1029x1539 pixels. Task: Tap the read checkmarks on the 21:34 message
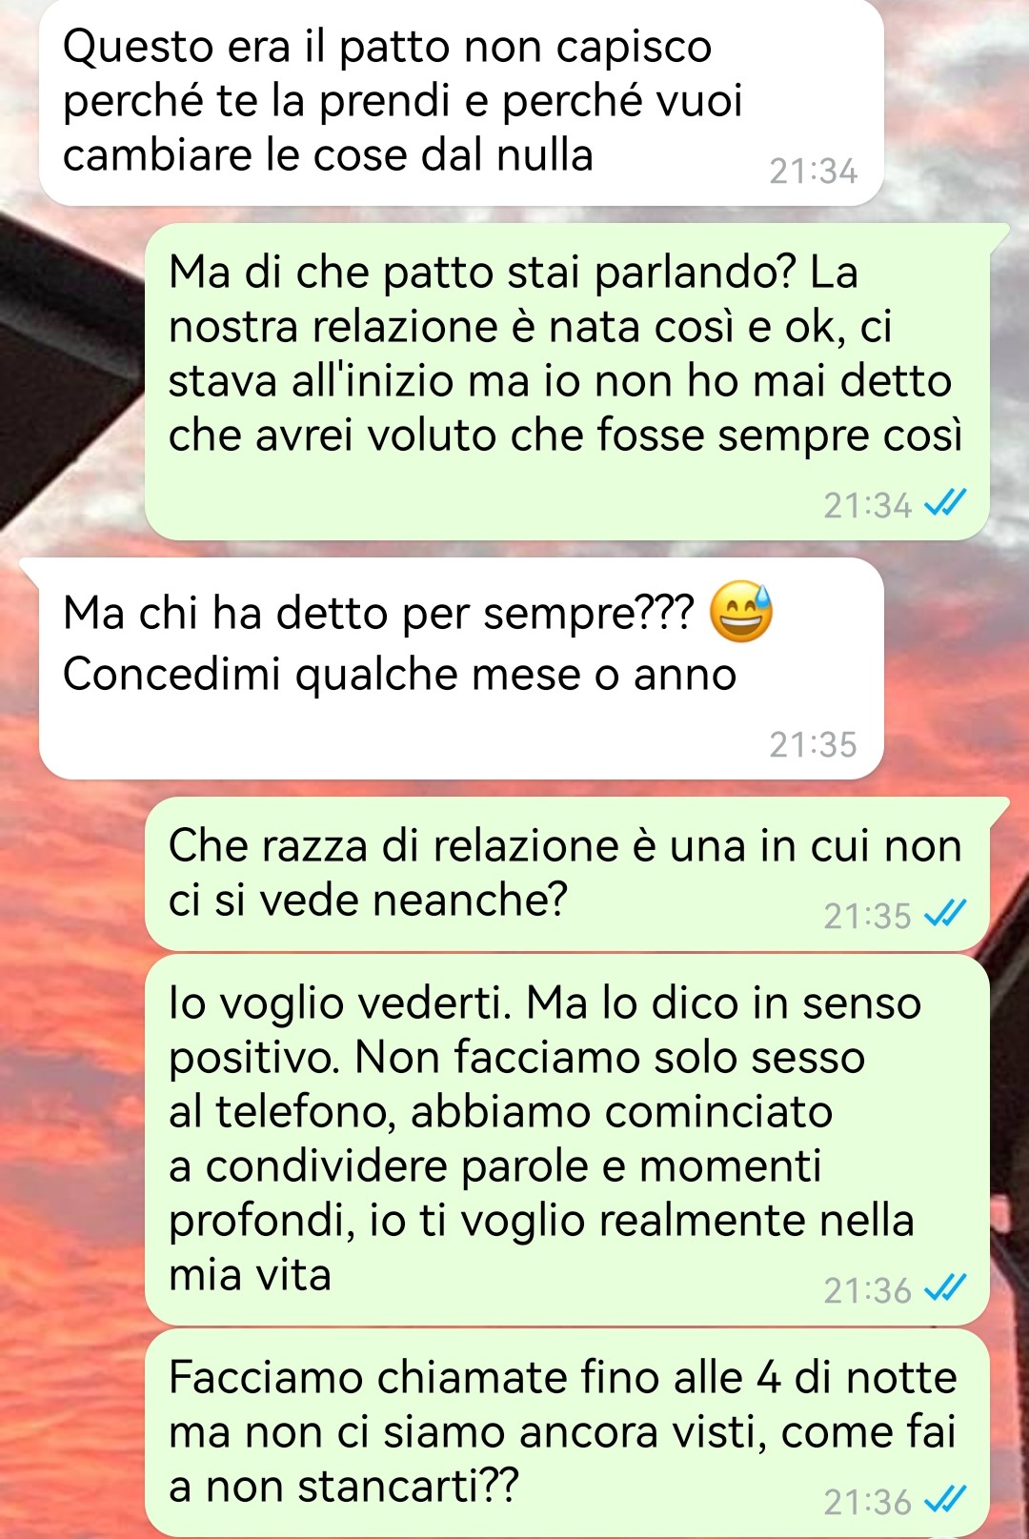(x=945, y=503)
